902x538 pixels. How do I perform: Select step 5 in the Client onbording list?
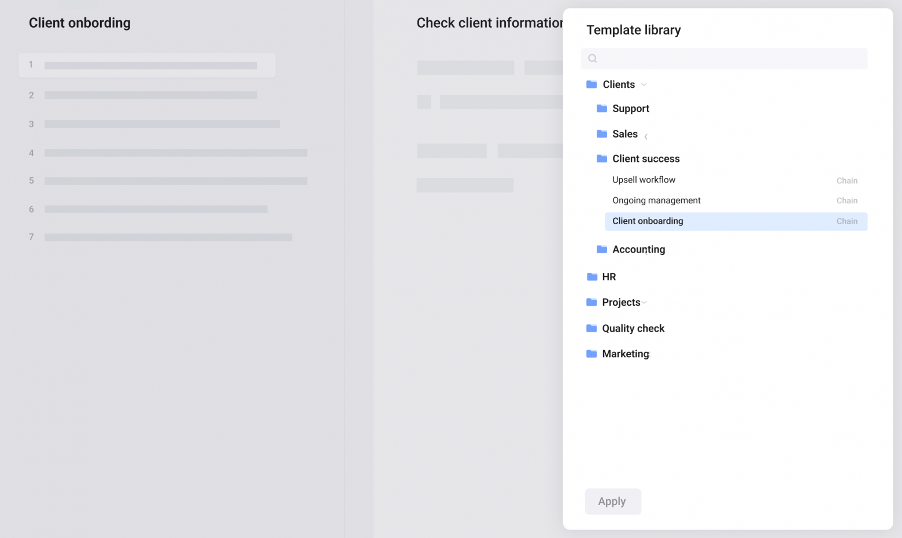click(168, 181)
